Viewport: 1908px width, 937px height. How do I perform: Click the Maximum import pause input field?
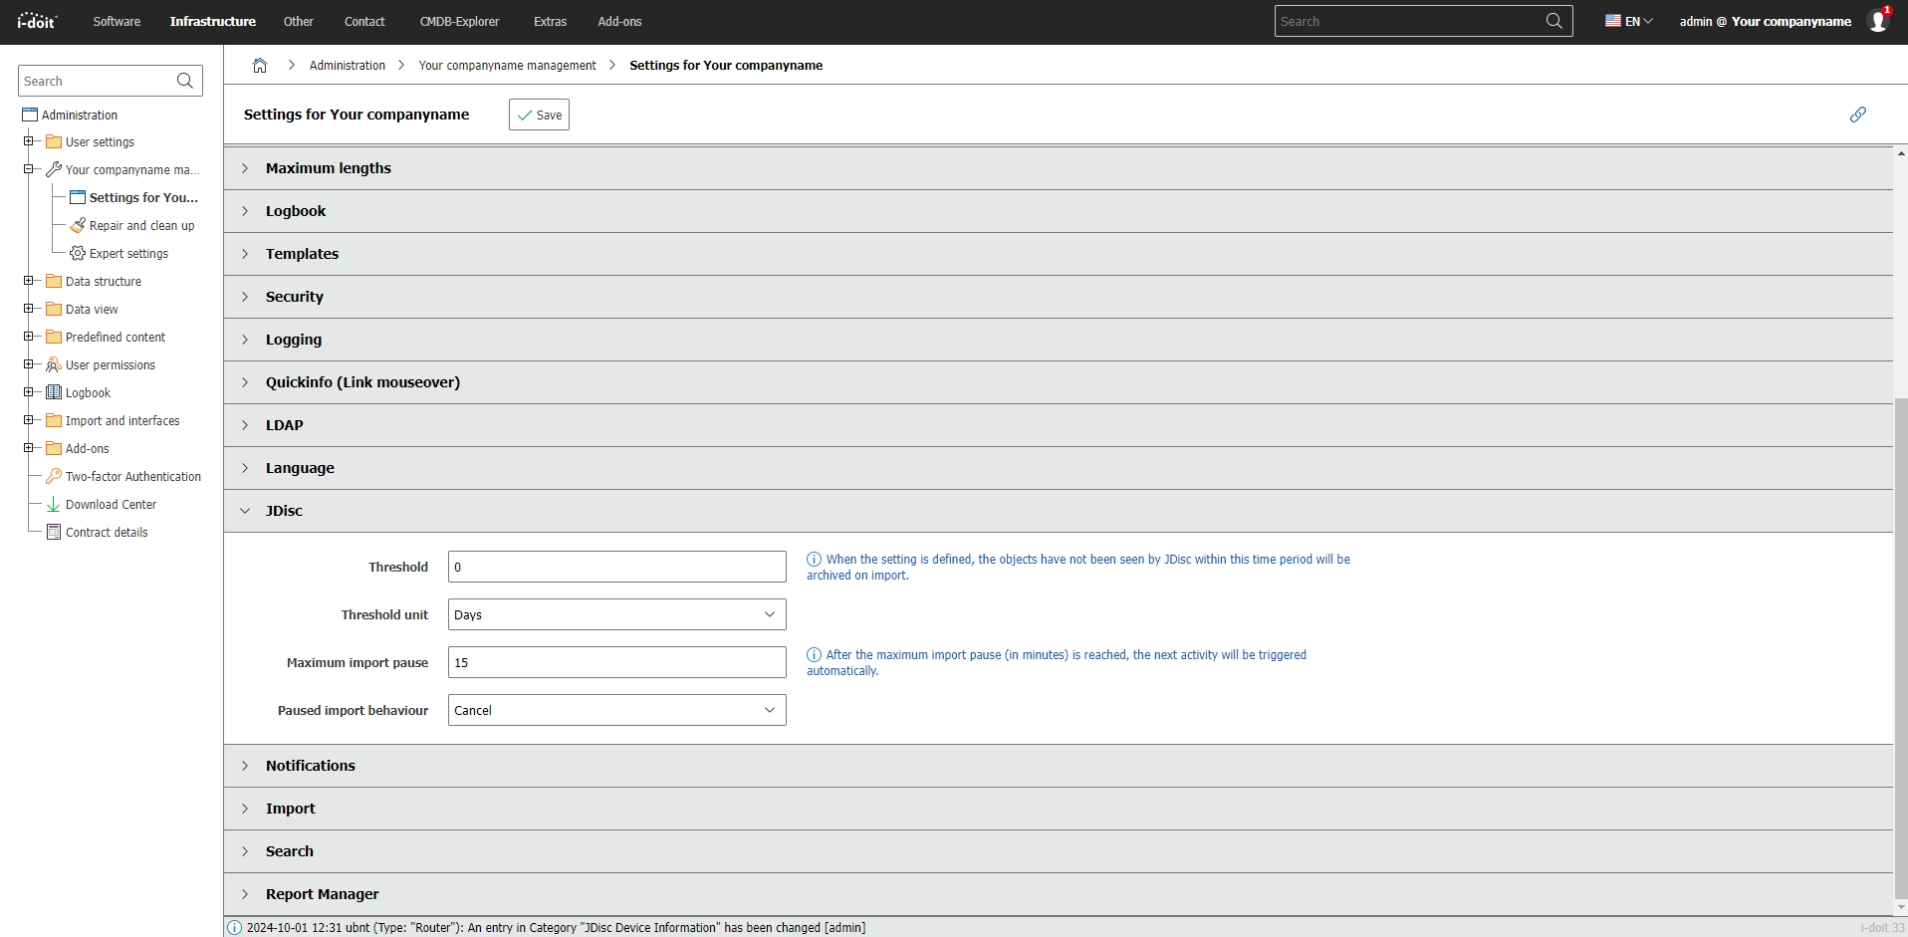tap(617, 662)
